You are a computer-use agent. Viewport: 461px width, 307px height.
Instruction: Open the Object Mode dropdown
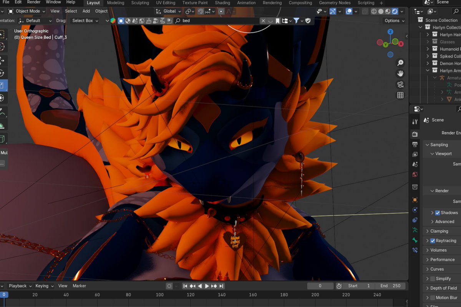26,11
